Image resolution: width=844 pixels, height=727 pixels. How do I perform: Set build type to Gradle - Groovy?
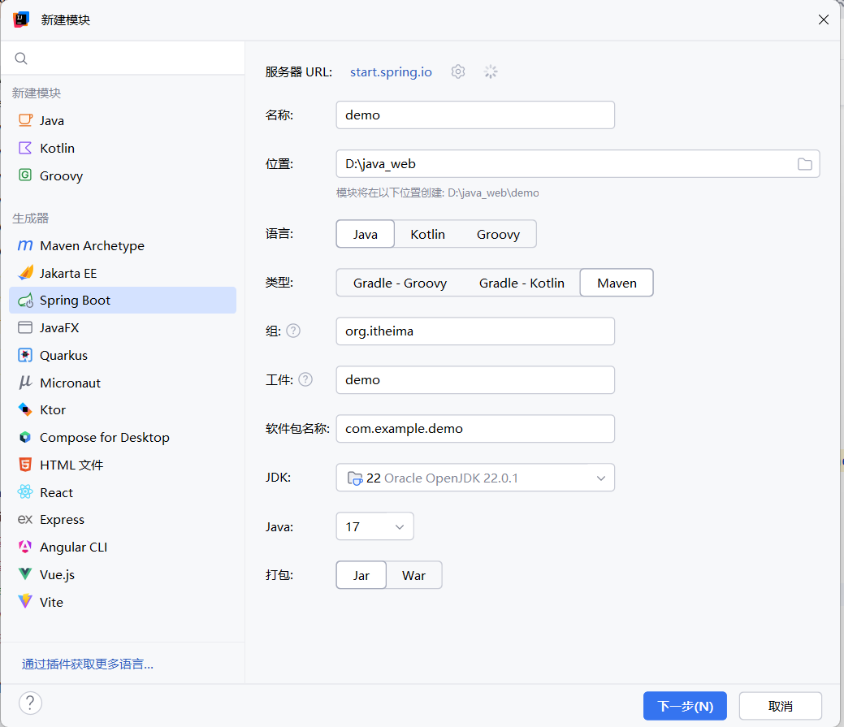[400, 283]
